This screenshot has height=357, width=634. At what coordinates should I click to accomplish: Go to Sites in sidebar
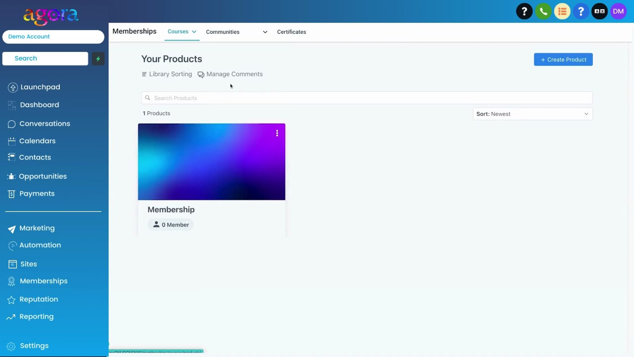click(x=23, y=264)
